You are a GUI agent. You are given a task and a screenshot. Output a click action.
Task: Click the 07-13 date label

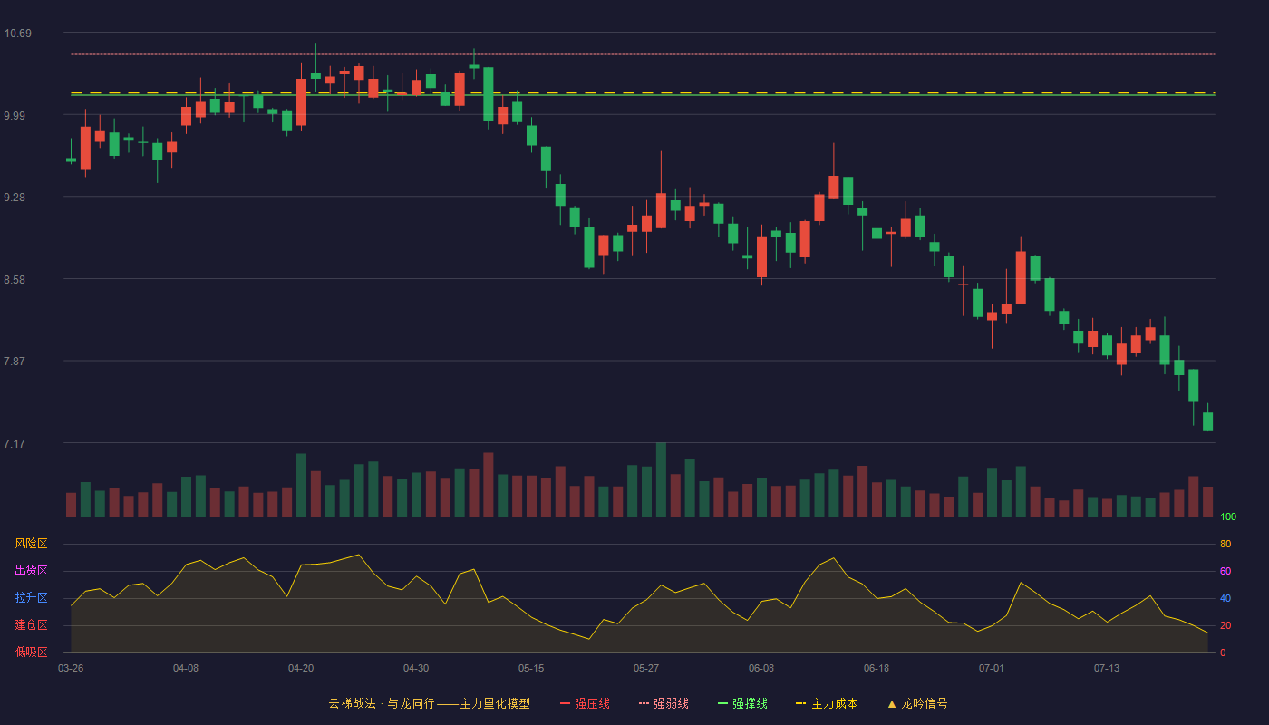coord(1107,668)
